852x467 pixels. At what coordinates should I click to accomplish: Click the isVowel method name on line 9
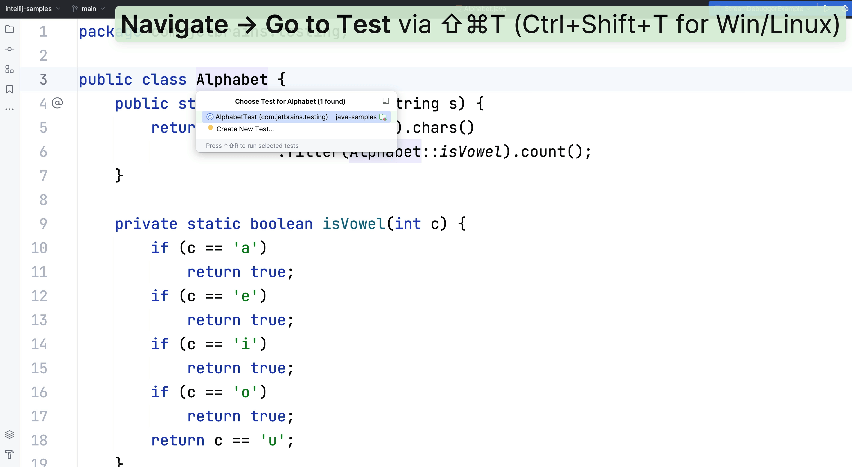pyautogui.click(x=353, y=224)
